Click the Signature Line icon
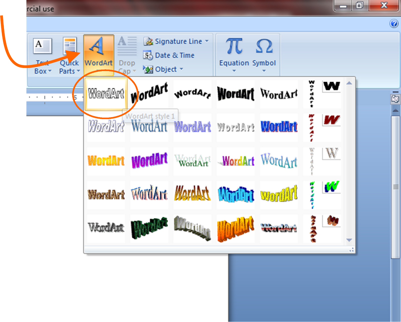The width and height of the screenshot is (401, 322). pos(148,41)
